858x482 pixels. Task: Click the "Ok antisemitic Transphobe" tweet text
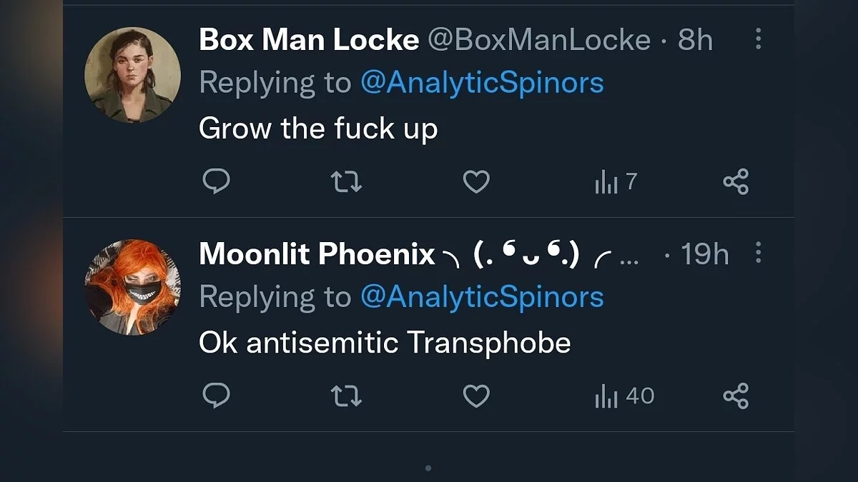point(385,343)
